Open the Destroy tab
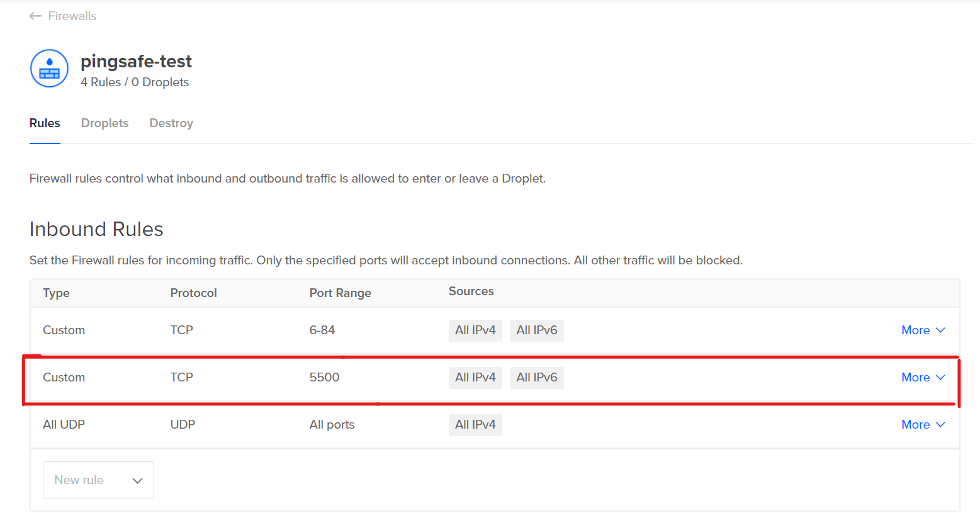 coord(171,123)
